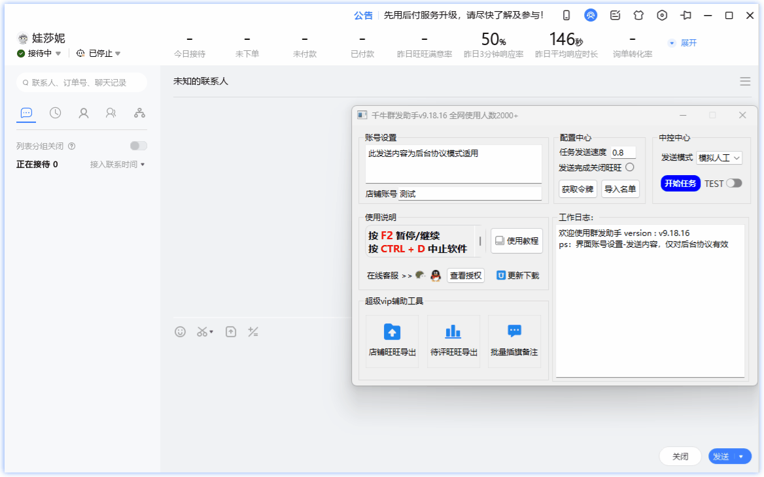Click the emoji smiley icon in chat toolbar

pyautogui.click(x=181, y=332)
